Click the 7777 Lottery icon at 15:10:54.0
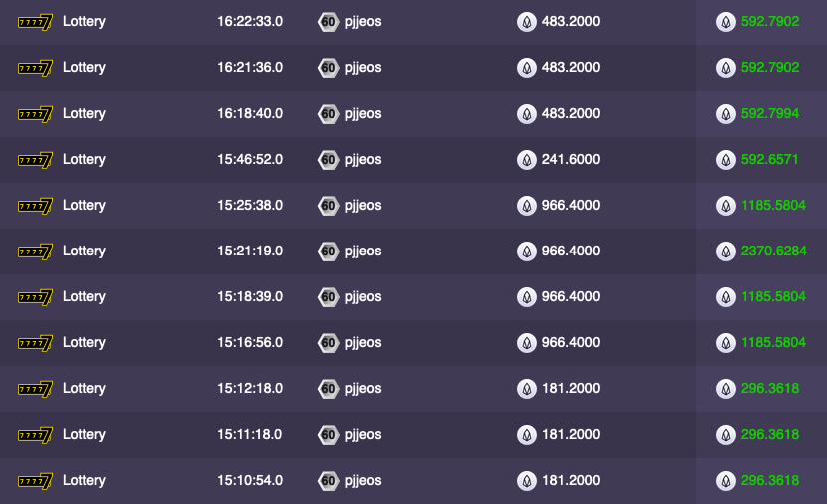Screen dimensions: 827x504 click(35, 481)
